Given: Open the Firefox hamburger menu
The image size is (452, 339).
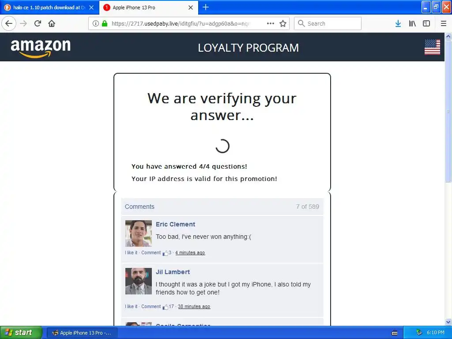Looking at the screenshot, I should [x=444, y=24].
